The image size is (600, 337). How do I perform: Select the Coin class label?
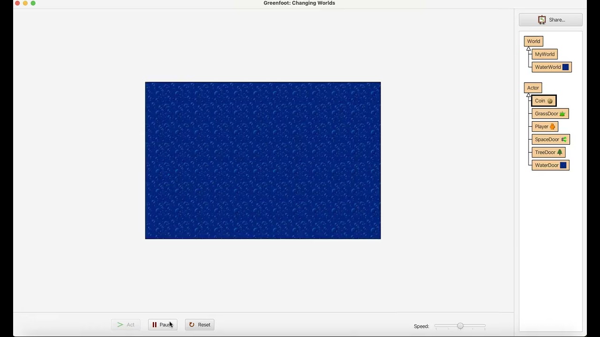coord(540,101)
